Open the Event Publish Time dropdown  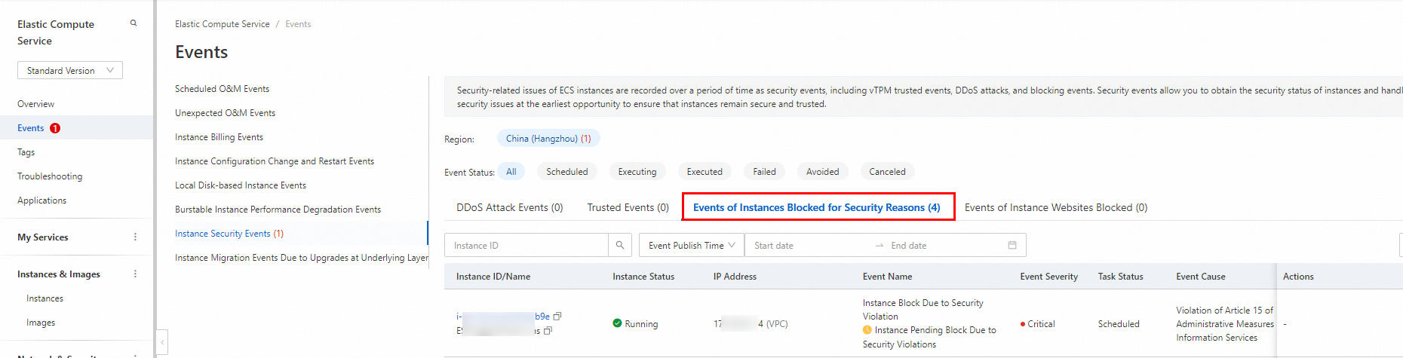692,246
